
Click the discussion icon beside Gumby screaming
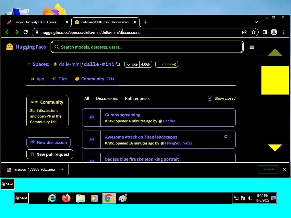point(92,117)
